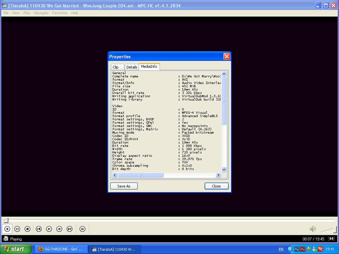The image size is (339, 254).
Task: Click the MPC-HC title bar icon
Action: [x=5, y=5]
